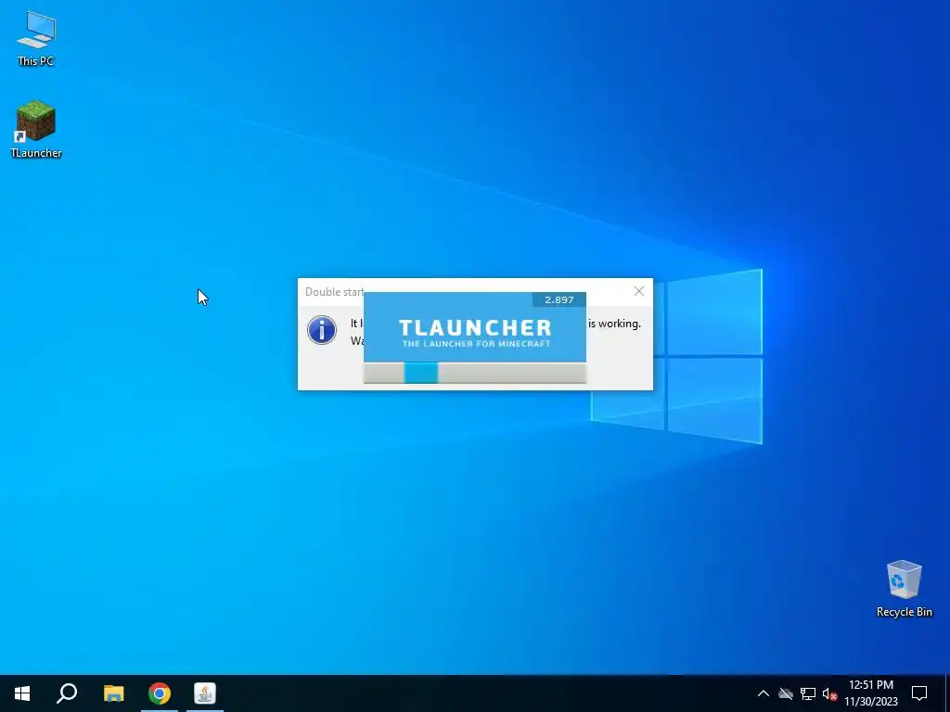Open the network status tray icon
950x712 pixels.
pyautogui.click(x=808, y=693)
